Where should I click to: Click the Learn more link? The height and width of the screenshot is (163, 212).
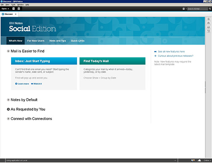click(22, 84)
